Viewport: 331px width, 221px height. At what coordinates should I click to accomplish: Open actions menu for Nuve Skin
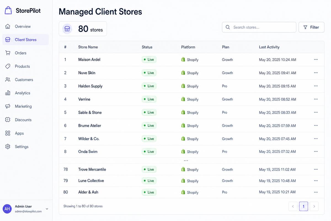tap(316, 73)
